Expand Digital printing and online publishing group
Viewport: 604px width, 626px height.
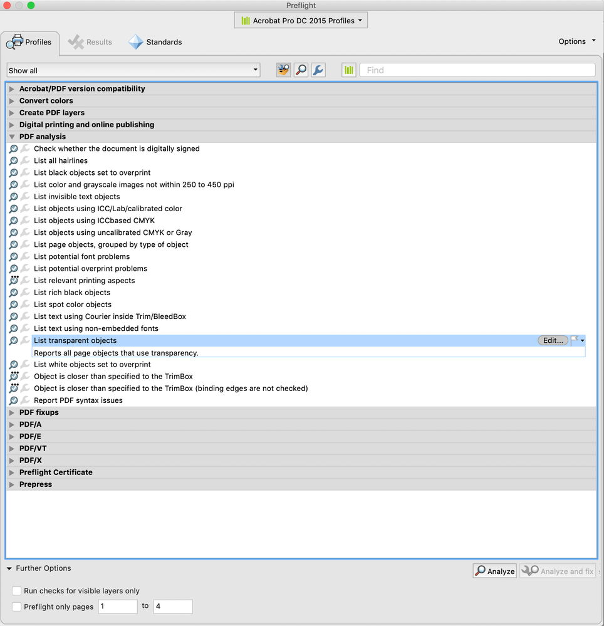click(12, 125)
